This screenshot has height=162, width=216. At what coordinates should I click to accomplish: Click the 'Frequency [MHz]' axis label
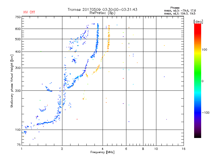coord(102,152)
